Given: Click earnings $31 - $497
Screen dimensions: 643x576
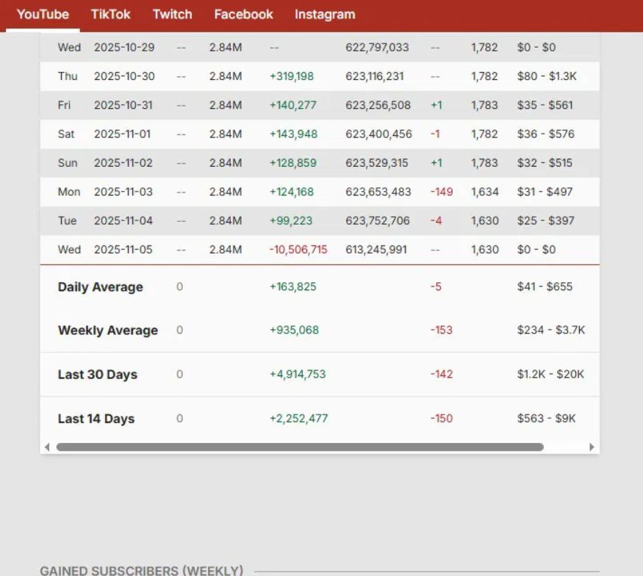Looking at the screenshot, I should (545, 192).
